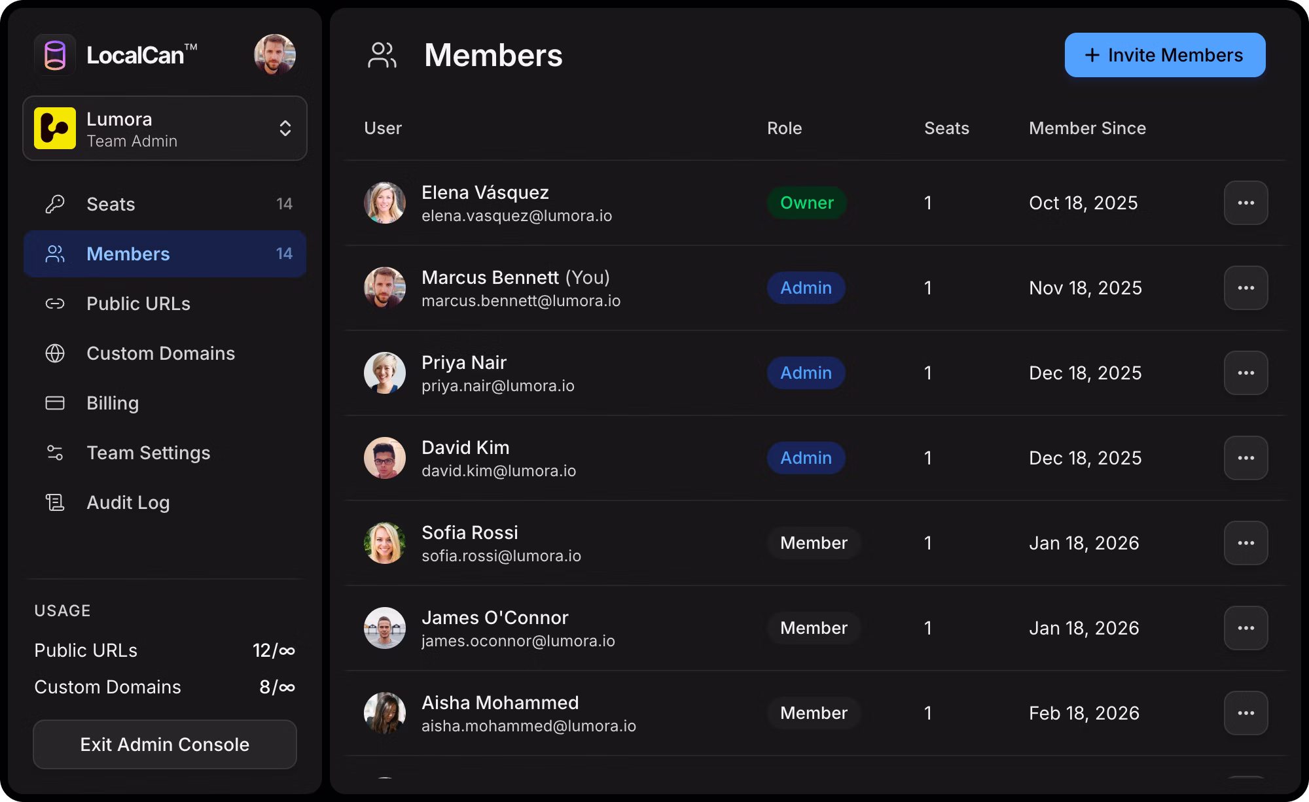
Task: Click the LocalCan cylinder logo icon
Action: tap(55, 55)
